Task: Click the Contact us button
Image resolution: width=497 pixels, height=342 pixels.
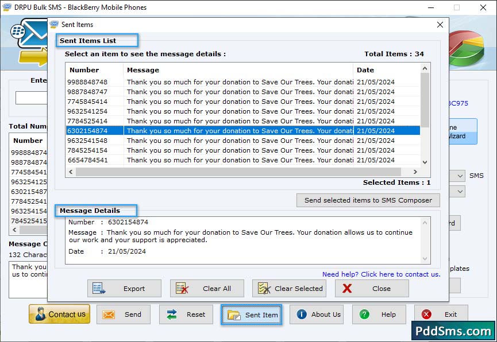Action: [x=60, y=314]
